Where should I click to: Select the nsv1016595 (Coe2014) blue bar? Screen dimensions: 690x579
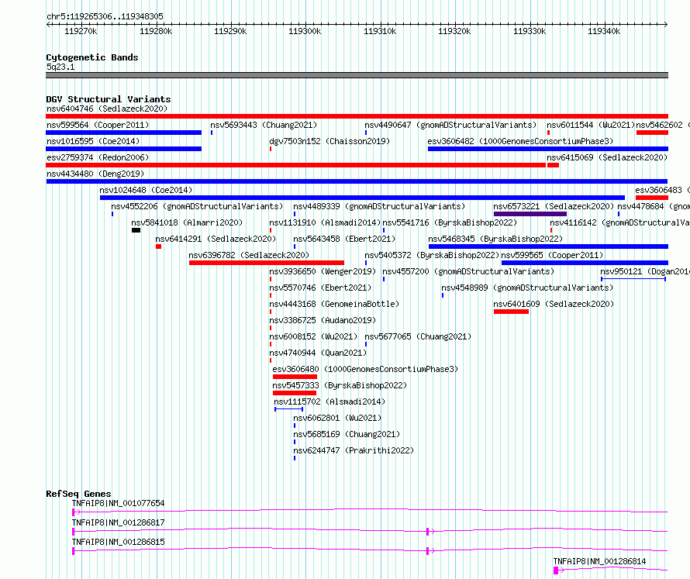click(123, 149)
